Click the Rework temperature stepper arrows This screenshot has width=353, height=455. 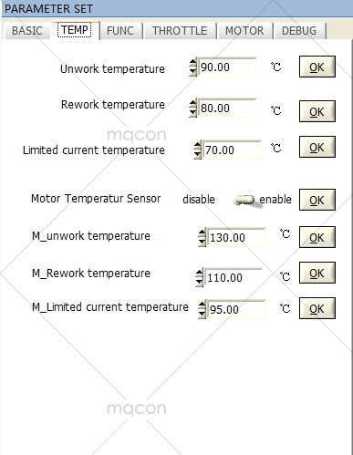pyautogui.click(x=192, y=108)
